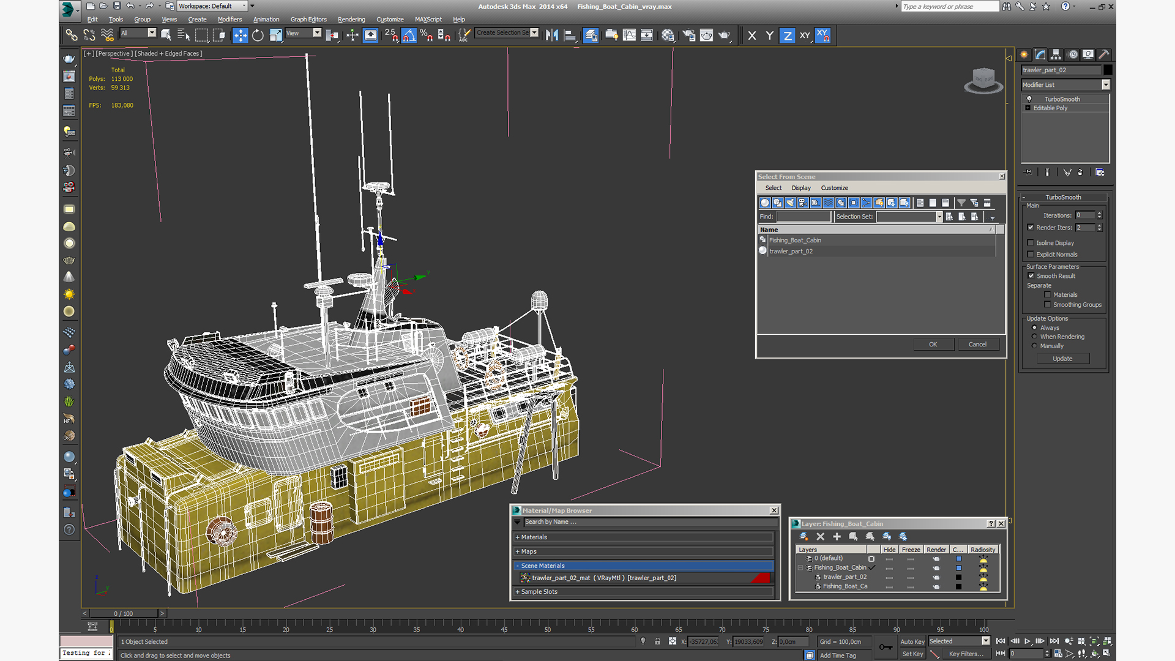The image size is (1175, 661).
Task: Open the Hierarchy command panel tab
Action: 1056,54
